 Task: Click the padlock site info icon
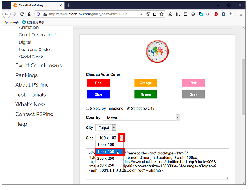pyautogui.click(x=45, y=14)
